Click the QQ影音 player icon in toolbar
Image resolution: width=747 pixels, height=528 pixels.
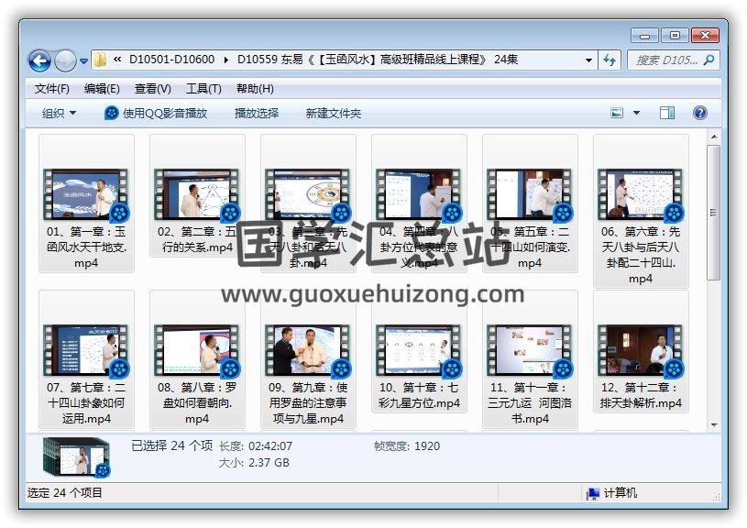(112, 113)
